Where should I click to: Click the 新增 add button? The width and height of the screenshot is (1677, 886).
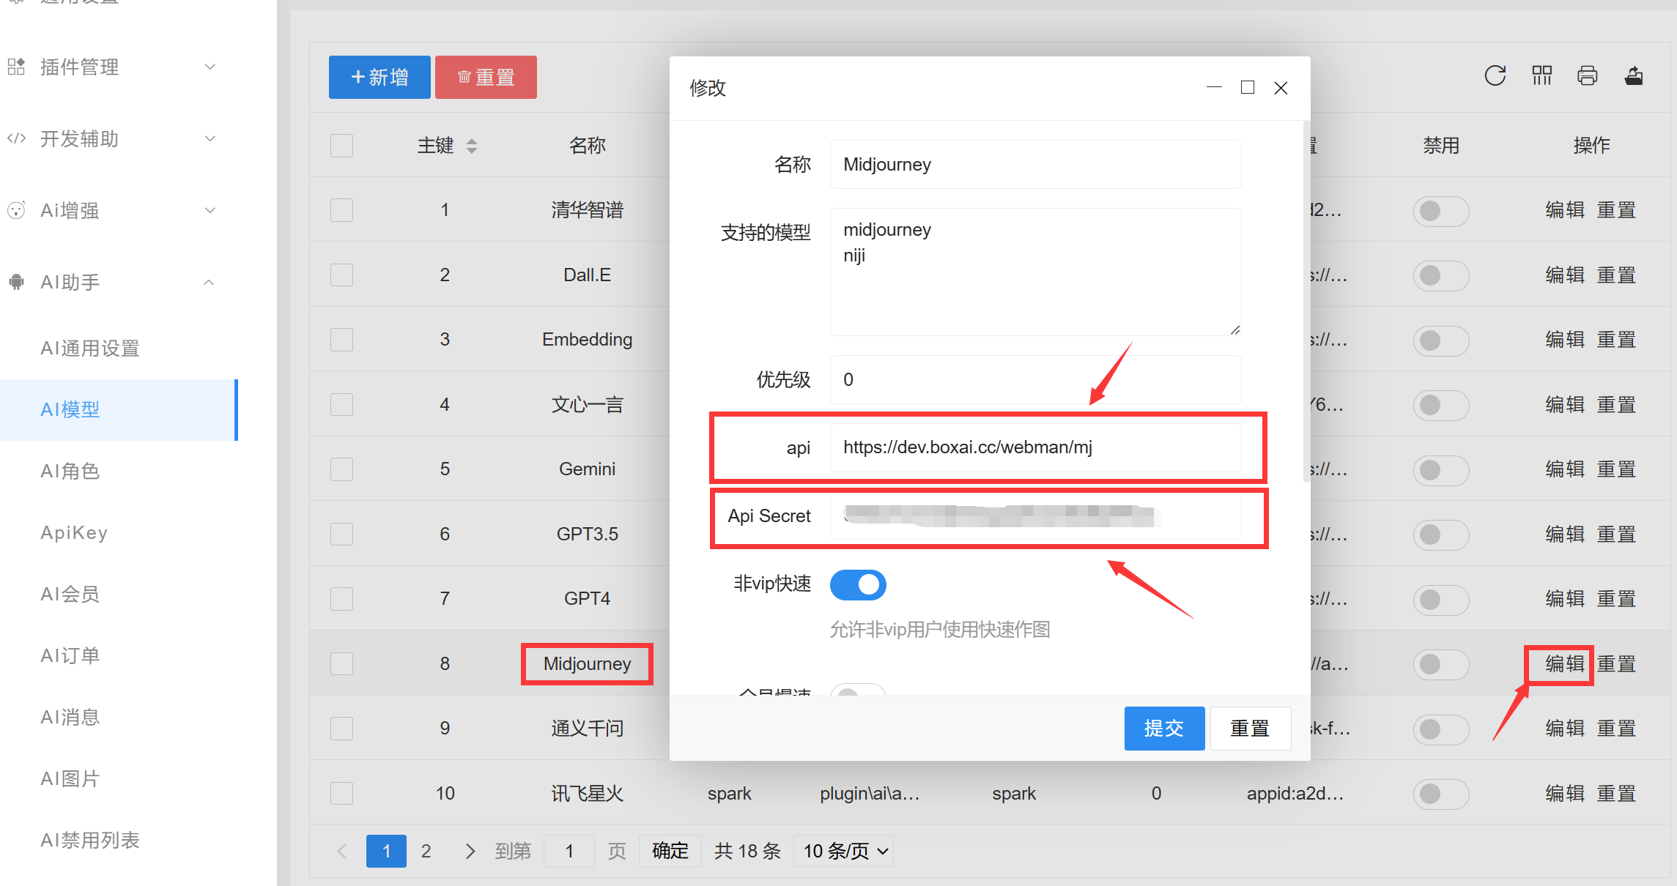coord(380,77)
